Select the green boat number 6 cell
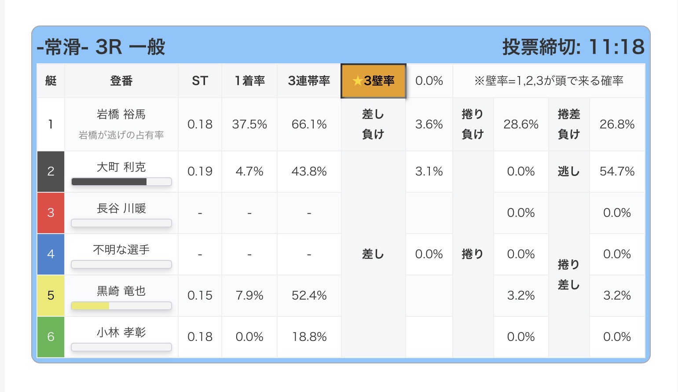The height and width of the screenshot is (392, 678). (x=51, y=337)
